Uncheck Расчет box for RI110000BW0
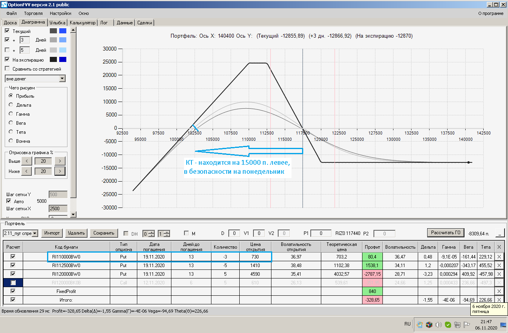This screenshot has width=508, height=333. point(13,257)
